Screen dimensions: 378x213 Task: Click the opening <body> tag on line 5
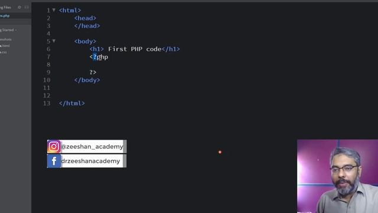(85, 41)
